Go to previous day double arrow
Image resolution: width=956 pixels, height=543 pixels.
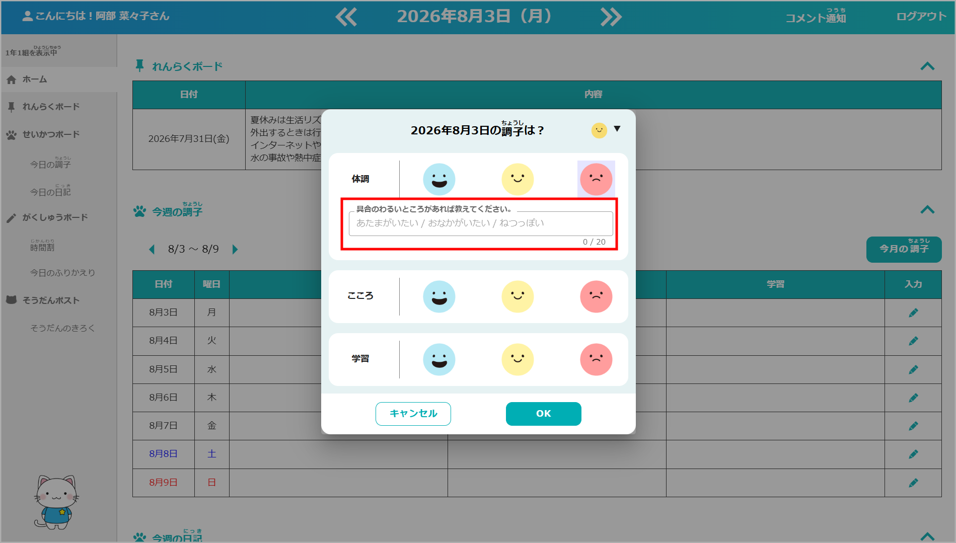[x=346, y=17]
